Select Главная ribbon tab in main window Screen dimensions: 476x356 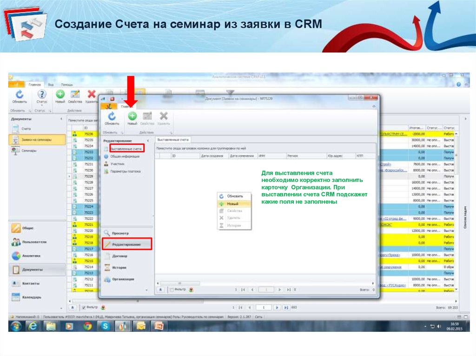(34, 84)
